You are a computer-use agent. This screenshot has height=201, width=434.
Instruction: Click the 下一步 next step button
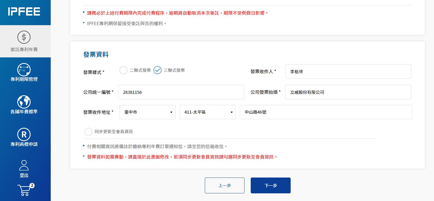click(271, 185)
